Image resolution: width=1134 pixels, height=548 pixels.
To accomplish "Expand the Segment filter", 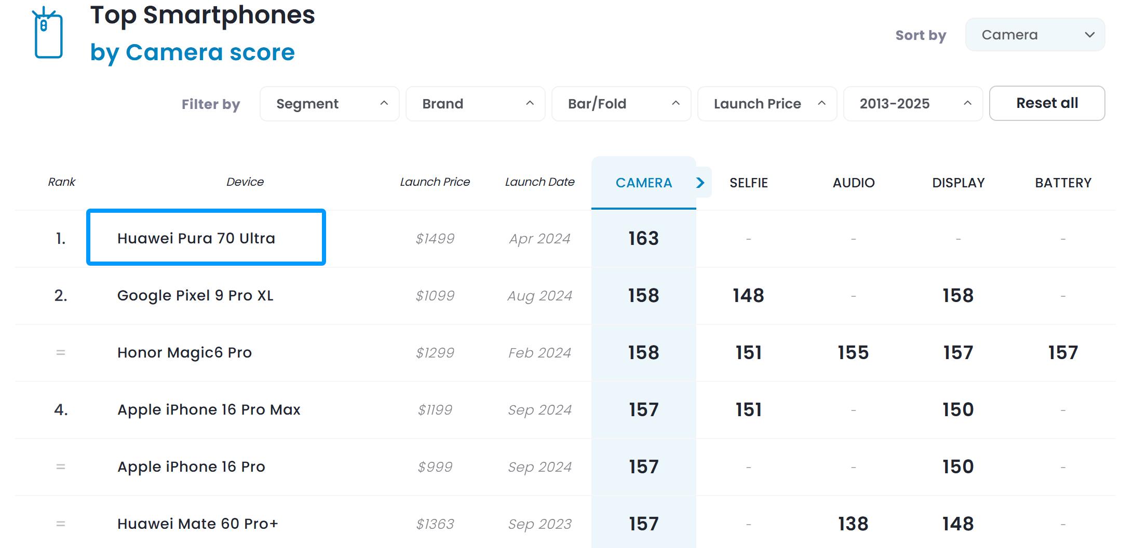I will tap(330, 104).
